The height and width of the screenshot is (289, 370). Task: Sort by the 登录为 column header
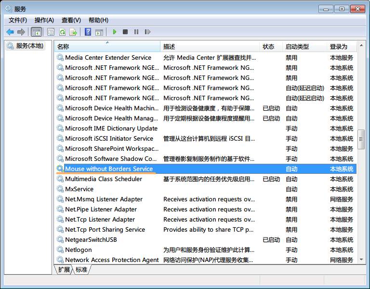point(342,46)
